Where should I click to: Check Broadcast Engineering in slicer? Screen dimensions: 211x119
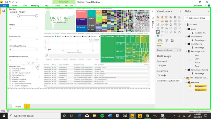click(10, 79)
